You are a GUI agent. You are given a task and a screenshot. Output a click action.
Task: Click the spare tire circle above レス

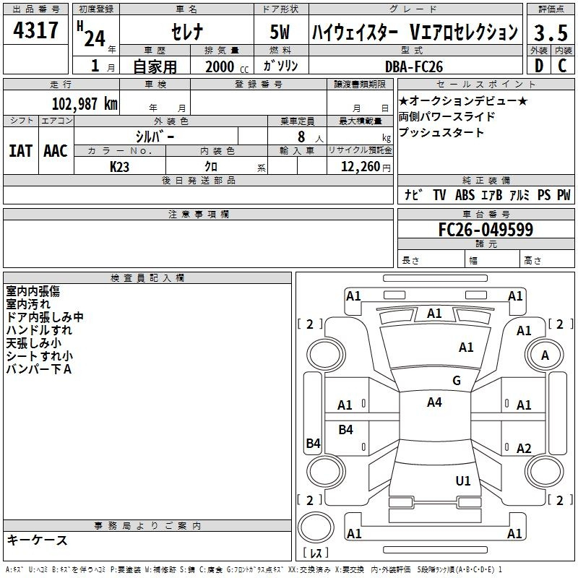tap(316, 527)
